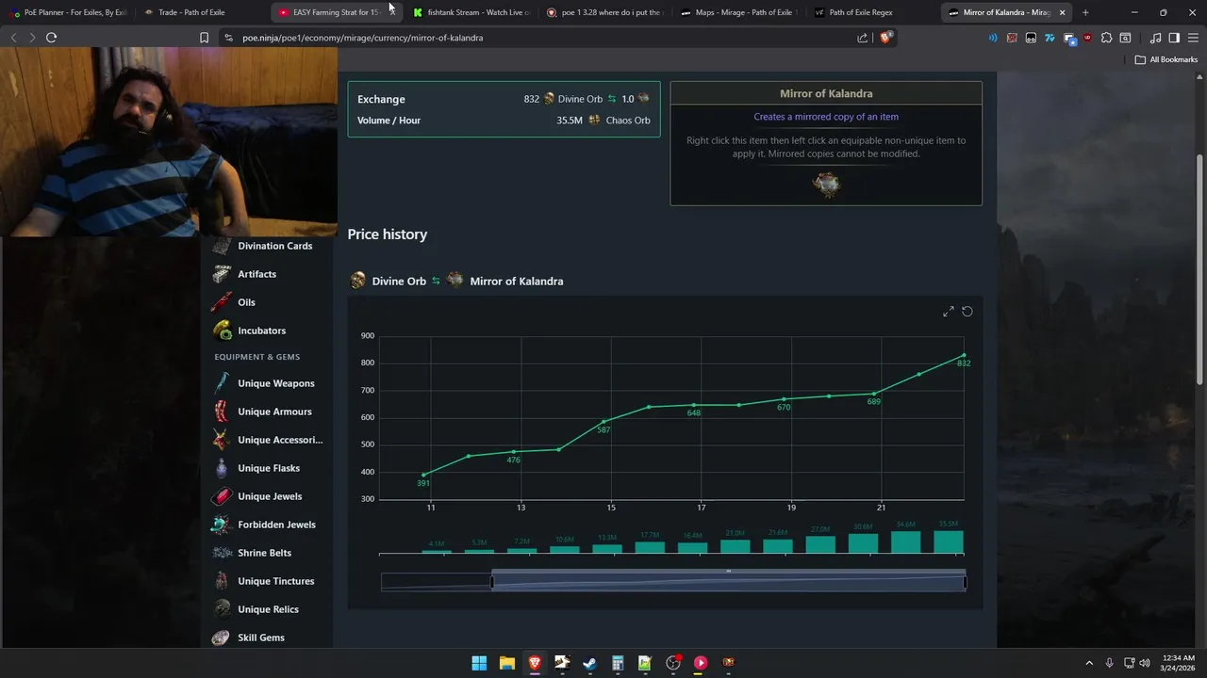
Task: Click the Unique Flasks sidebar icon
Action: point(221,468)
